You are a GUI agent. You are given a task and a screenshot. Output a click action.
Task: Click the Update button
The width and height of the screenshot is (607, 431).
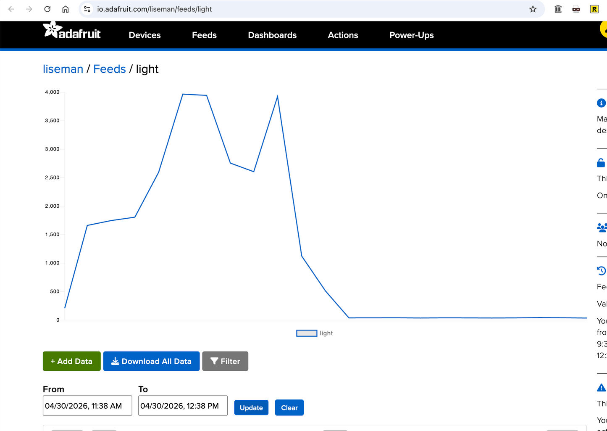coord(251,407)
